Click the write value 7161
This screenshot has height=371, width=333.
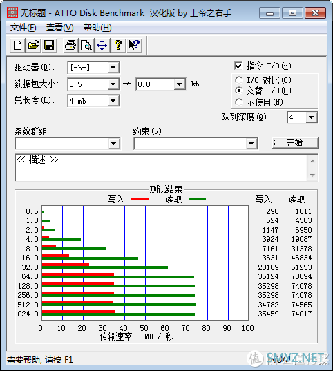click(x=270, y=249)
